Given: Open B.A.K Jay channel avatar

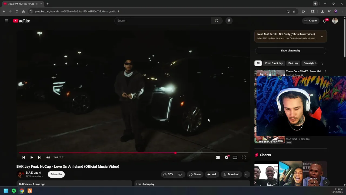Looking at the screenshot, I should tap(20, 174).
